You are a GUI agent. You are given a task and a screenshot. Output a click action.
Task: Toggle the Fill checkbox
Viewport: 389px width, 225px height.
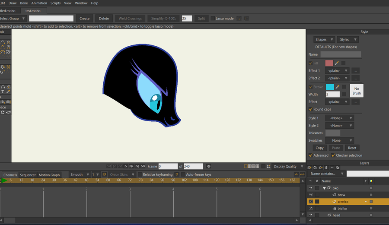pos(311,63)
